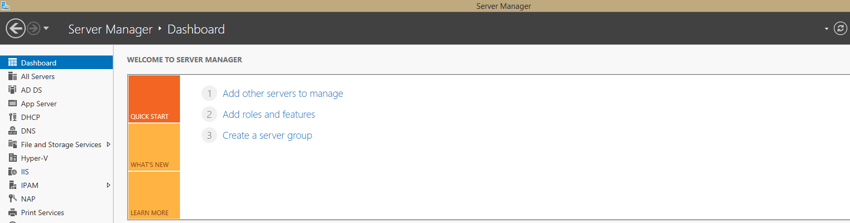Viewport: 850px width, 223px height.
Task: Click the Hyper-V role icon
Action: pos(13,158)
